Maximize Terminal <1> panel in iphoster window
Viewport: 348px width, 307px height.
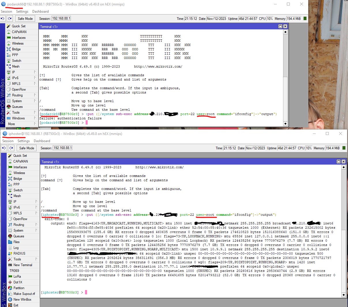click(338, 162)
